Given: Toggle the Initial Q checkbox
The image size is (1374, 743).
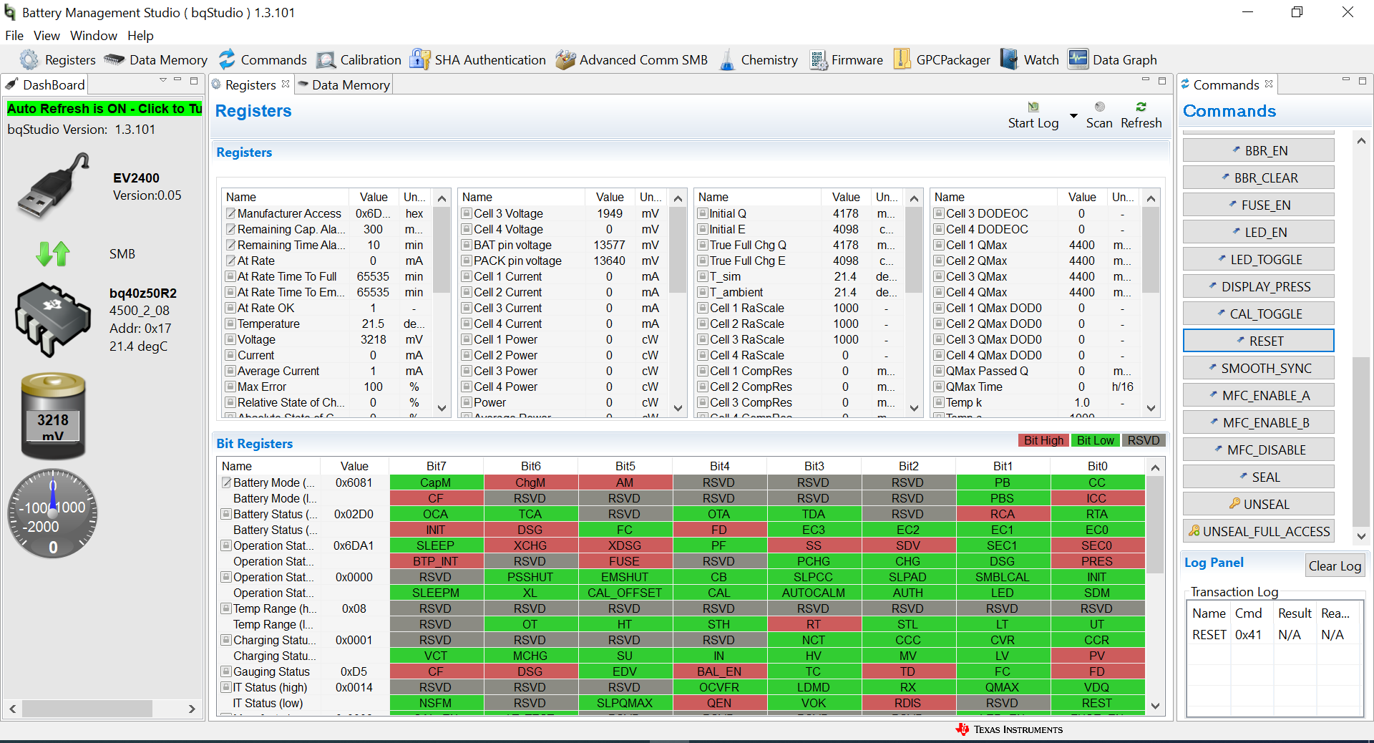Looking at the screenshot, I should [x=703, y=213].
